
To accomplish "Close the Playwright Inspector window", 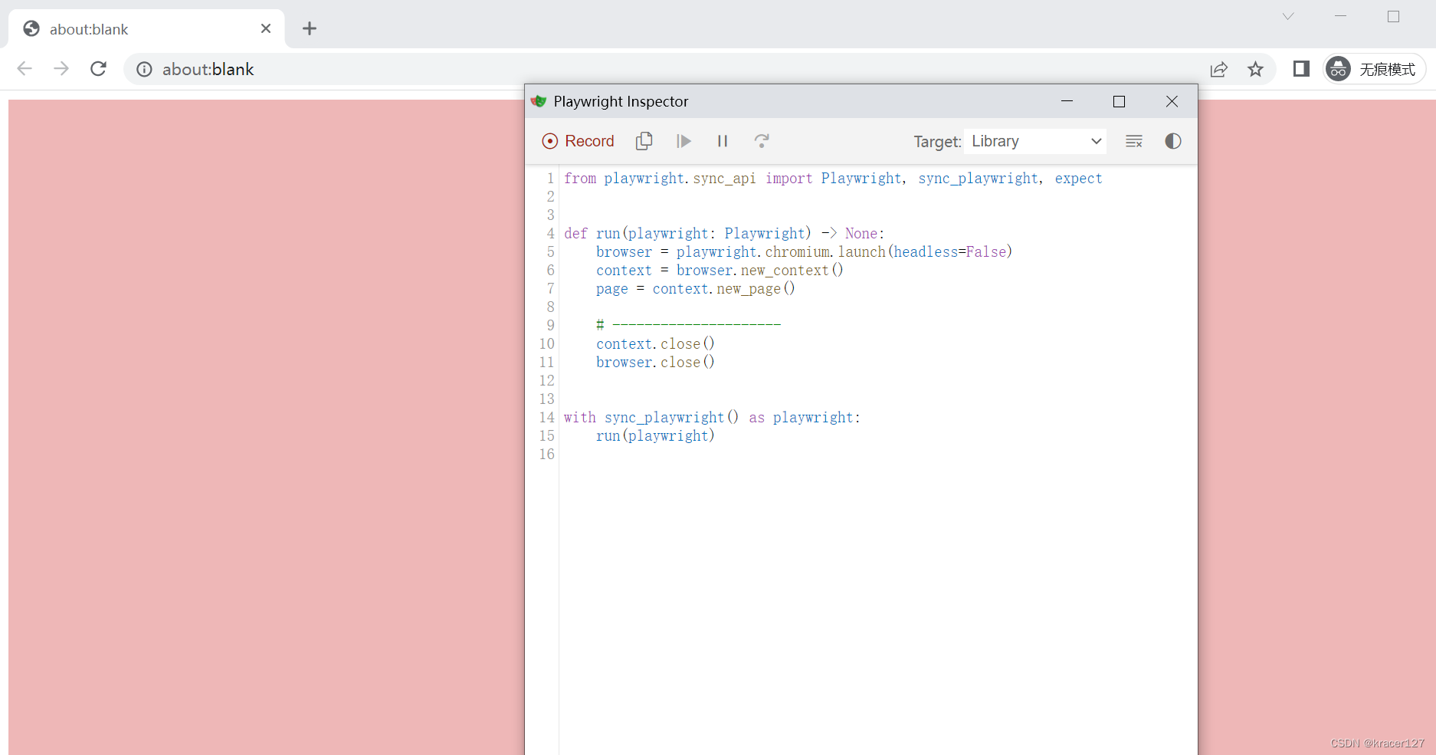I will tap(1172, 101).
